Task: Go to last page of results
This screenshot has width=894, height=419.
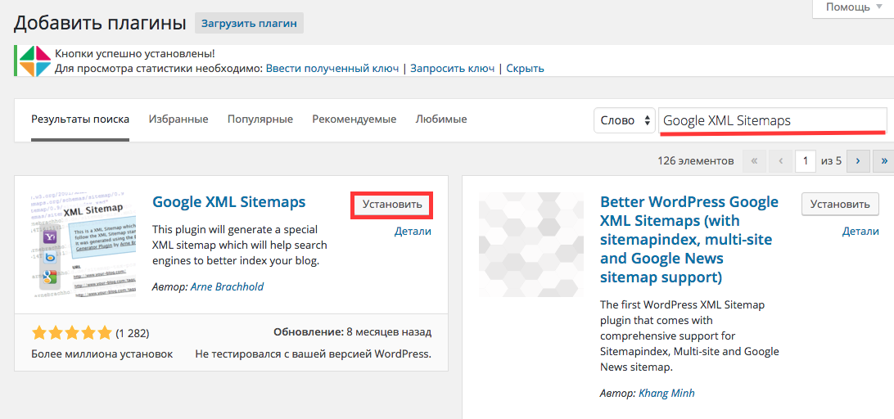Action: click(883, 160)
